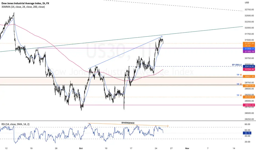256x151 pixels.
Task: Click the RSI axis value 80.00
Action: pos(247,124)
